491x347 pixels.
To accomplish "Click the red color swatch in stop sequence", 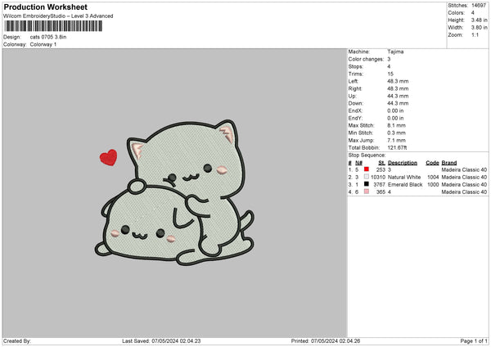I will pyautogui.click(x=367, y=169).
